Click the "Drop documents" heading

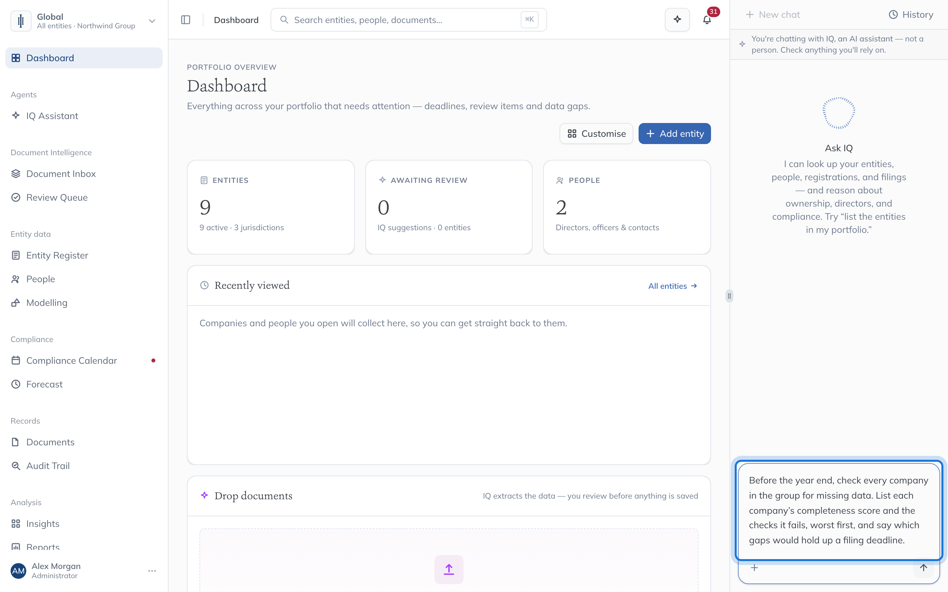pyautogui.click(x=253, y=496)
